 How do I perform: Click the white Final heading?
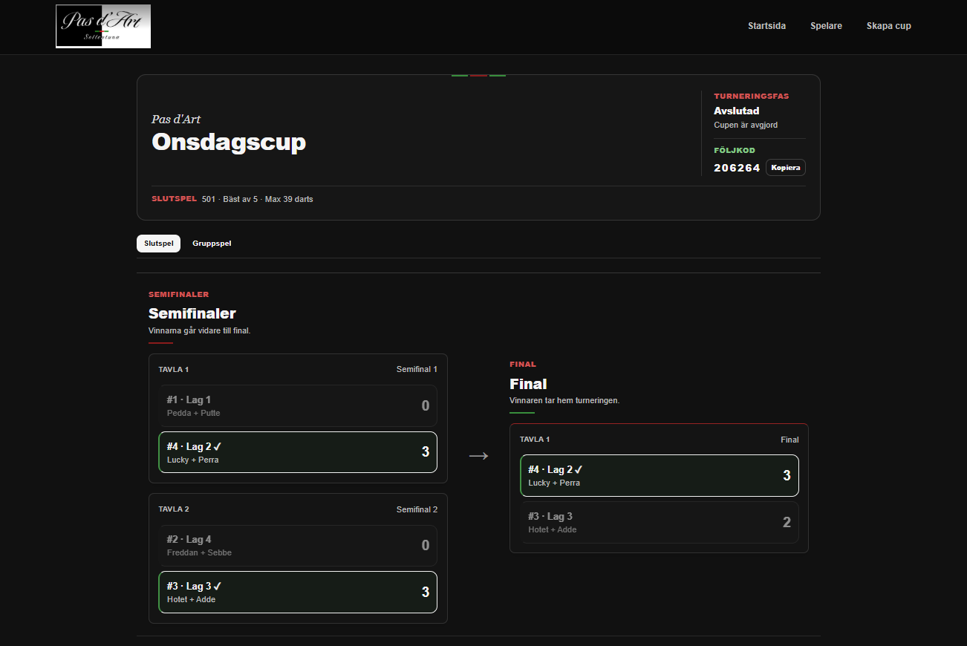(528, 384)
